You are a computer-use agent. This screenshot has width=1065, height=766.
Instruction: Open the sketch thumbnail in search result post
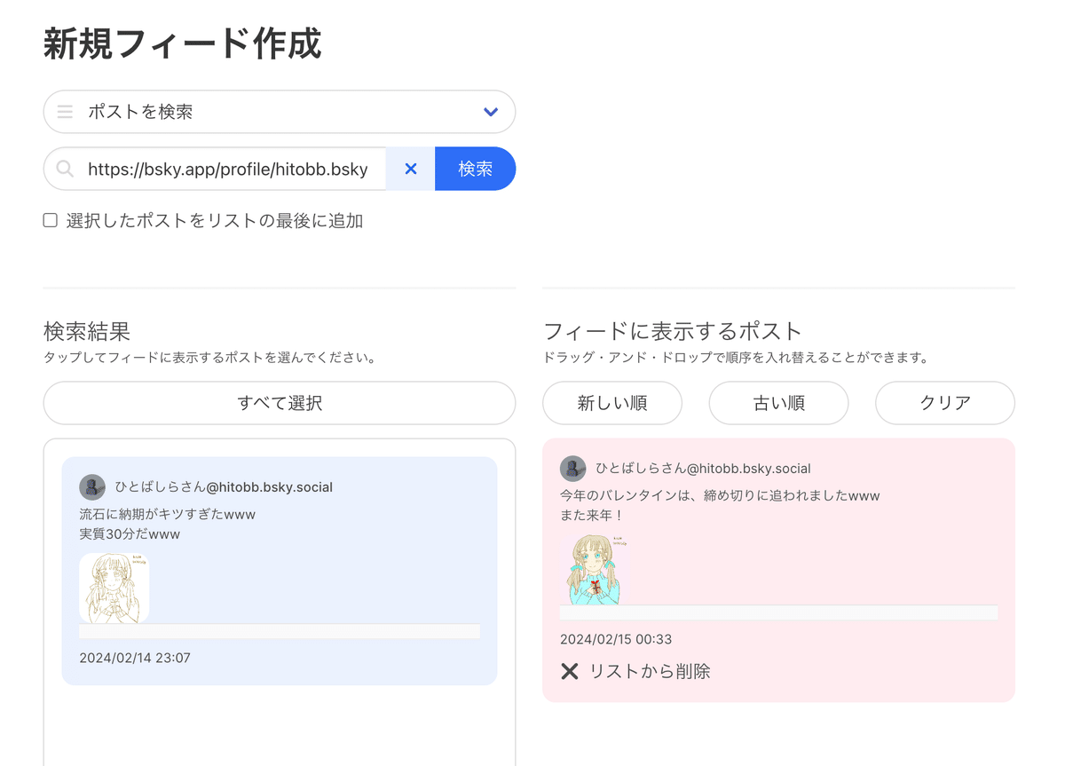[114, 588]
